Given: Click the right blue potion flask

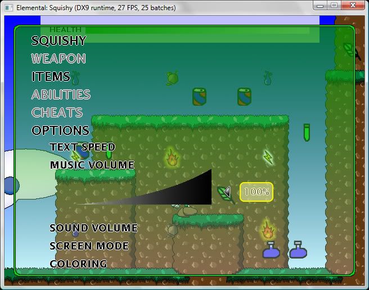Looking at the screenshot, I should tap(298, 250).
